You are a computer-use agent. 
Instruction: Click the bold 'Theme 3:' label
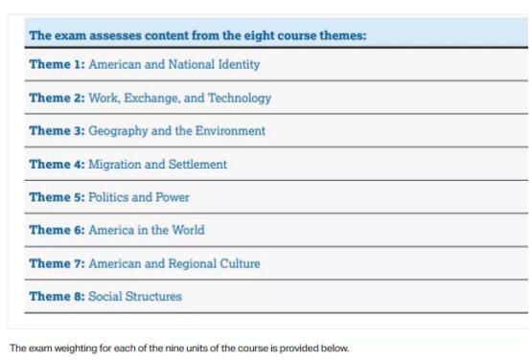pos(57,130)
